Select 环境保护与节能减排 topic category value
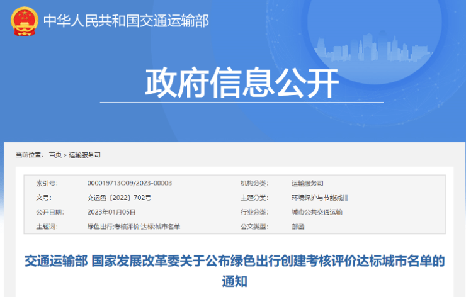The width and height of the screenshot is (466, 297). click(320, 198)
